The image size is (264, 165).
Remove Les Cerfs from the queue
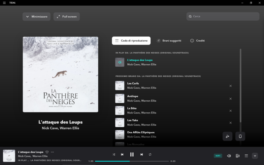tap(231, 86)
